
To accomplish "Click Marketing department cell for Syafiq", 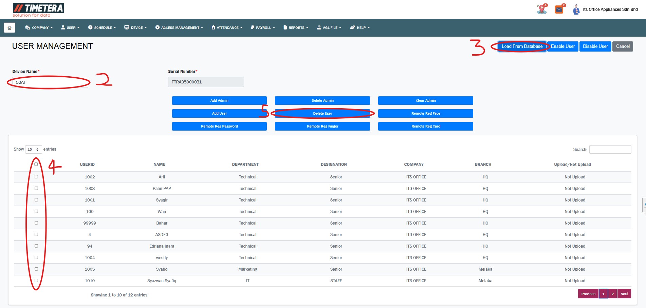I will [x=247, y=269].
